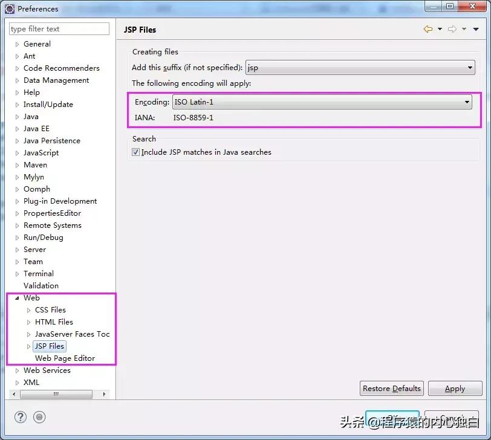Select Web Services preferences entry
This screenshot has height=440, width=491.
(x=47, y=370)
